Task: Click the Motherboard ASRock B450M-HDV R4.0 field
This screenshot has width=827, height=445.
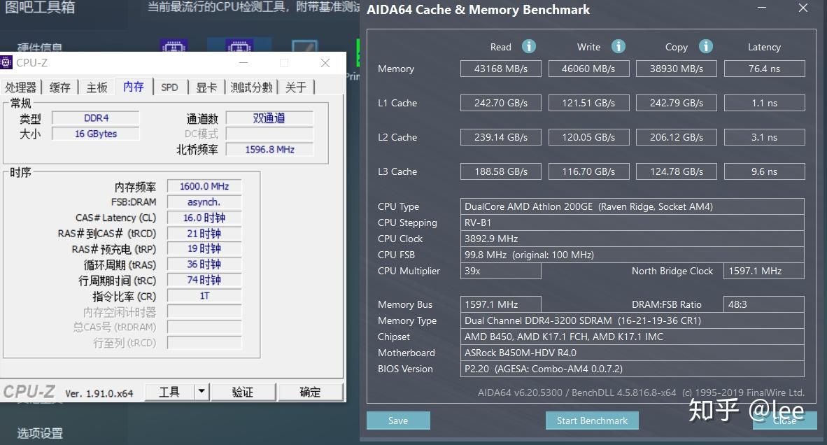Action: point(632,353)
